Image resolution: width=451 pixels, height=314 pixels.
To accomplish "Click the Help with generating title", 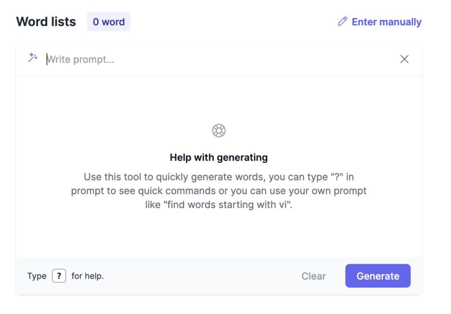I will click(x=219, y=157).
